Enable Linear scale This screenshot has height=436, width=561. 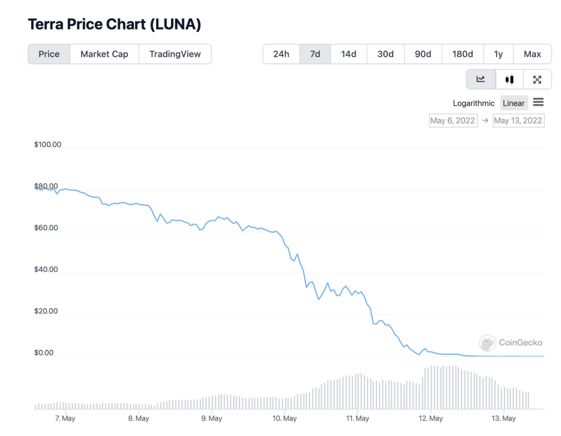513,103
